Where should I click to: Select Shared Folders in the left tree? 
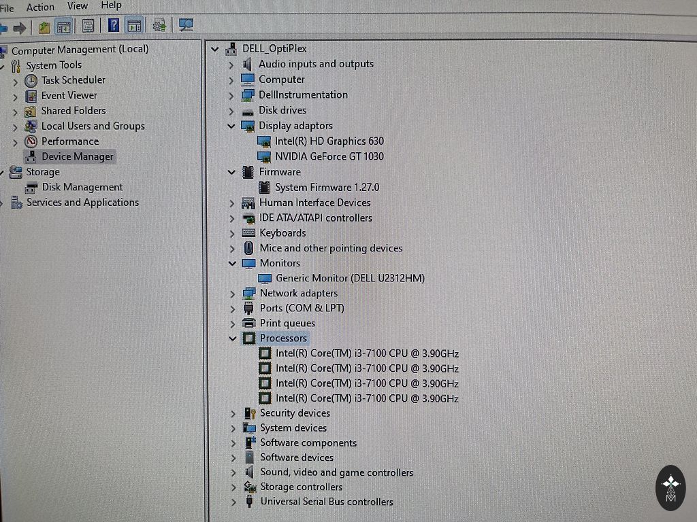[x=74, y=111]
